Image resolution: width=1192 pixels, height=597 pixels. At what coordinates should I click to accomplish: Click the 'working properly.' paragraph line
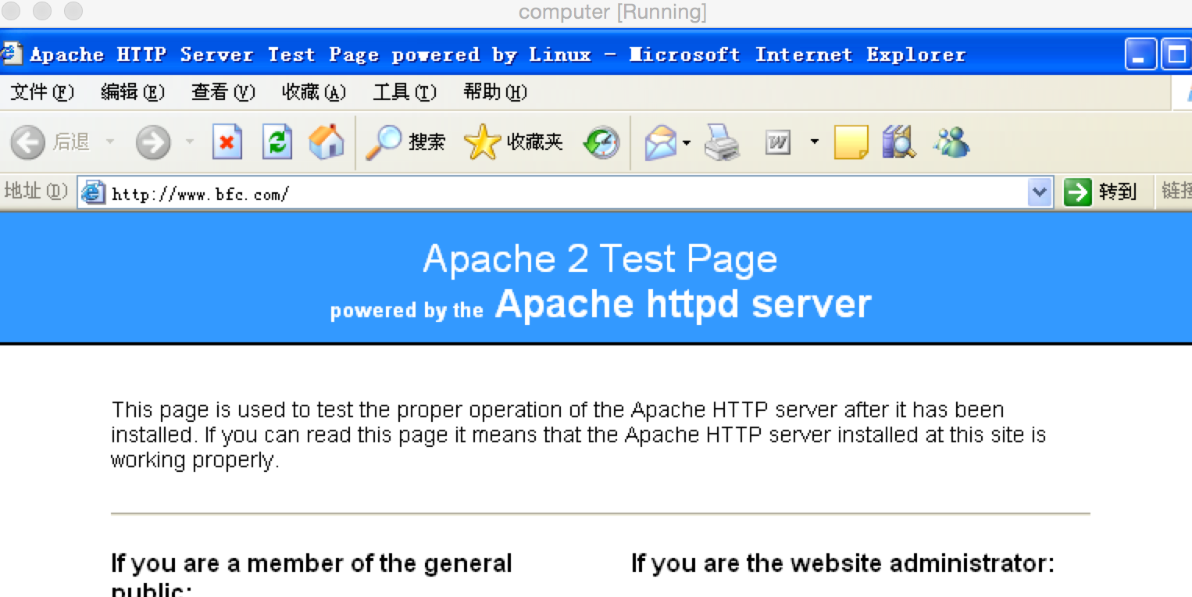coord(195,460)
